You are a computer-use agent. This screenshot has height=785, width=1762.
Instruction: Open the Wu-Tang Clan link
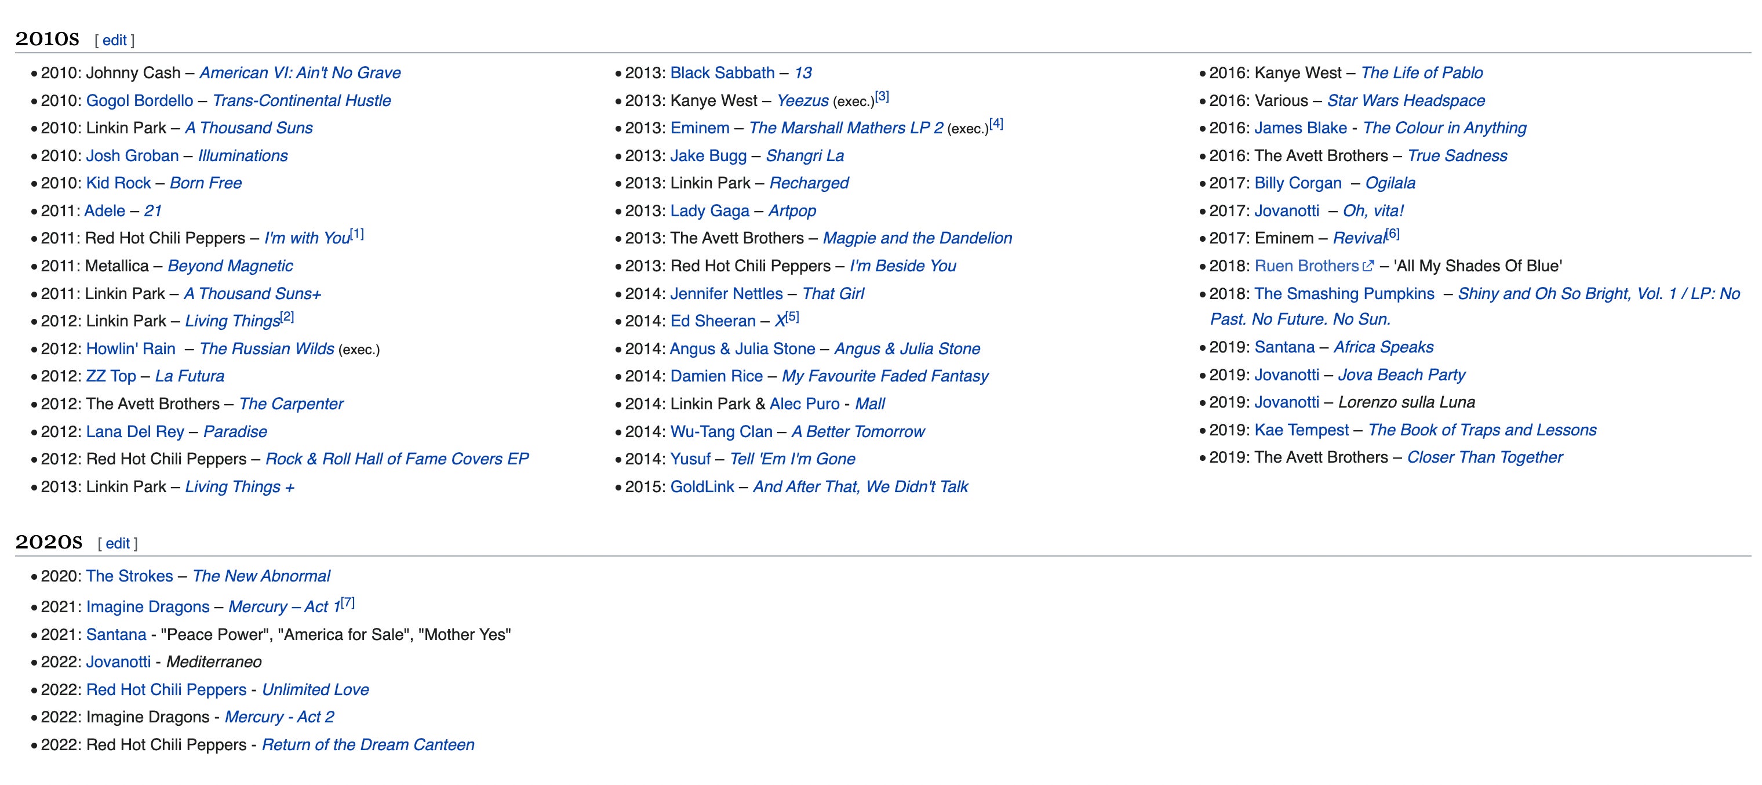point(721,432)
